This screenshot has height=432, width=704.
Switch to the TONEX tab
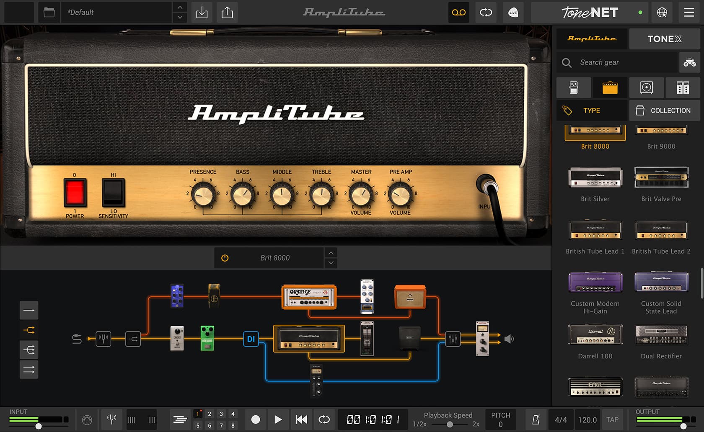pyautogui.click(x=664, y=39)
